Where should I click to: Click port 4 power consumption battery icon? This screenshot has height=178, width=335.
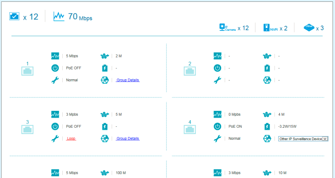click(x=267, y=126)
